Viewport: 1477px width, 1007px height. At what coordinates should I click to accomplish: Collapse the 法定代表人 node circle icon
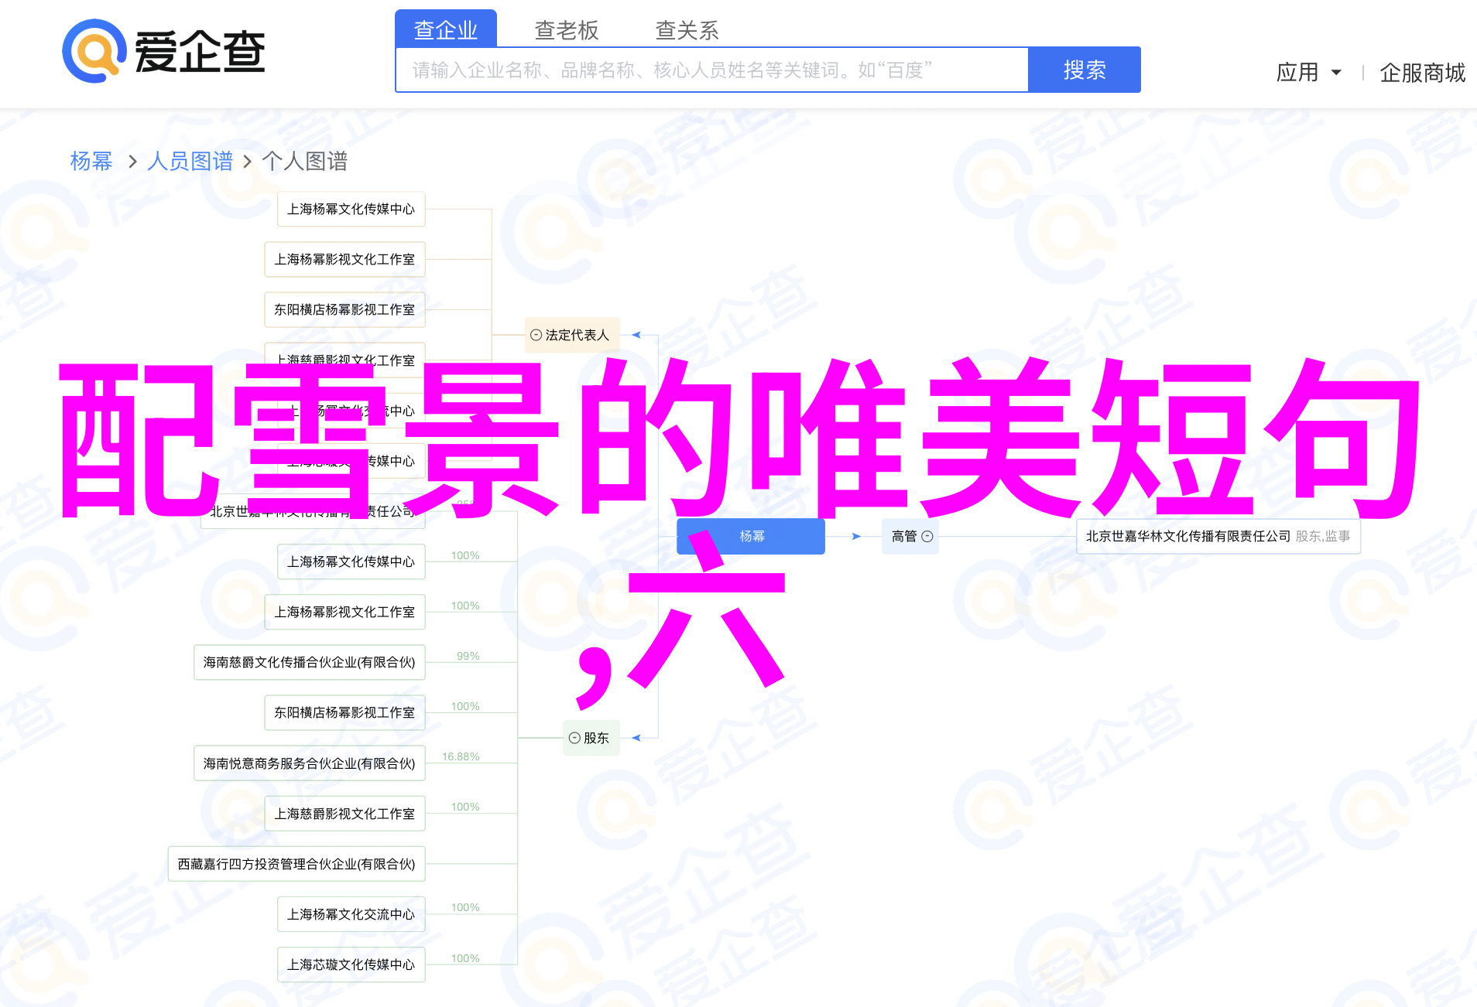[x=536, y=335]
